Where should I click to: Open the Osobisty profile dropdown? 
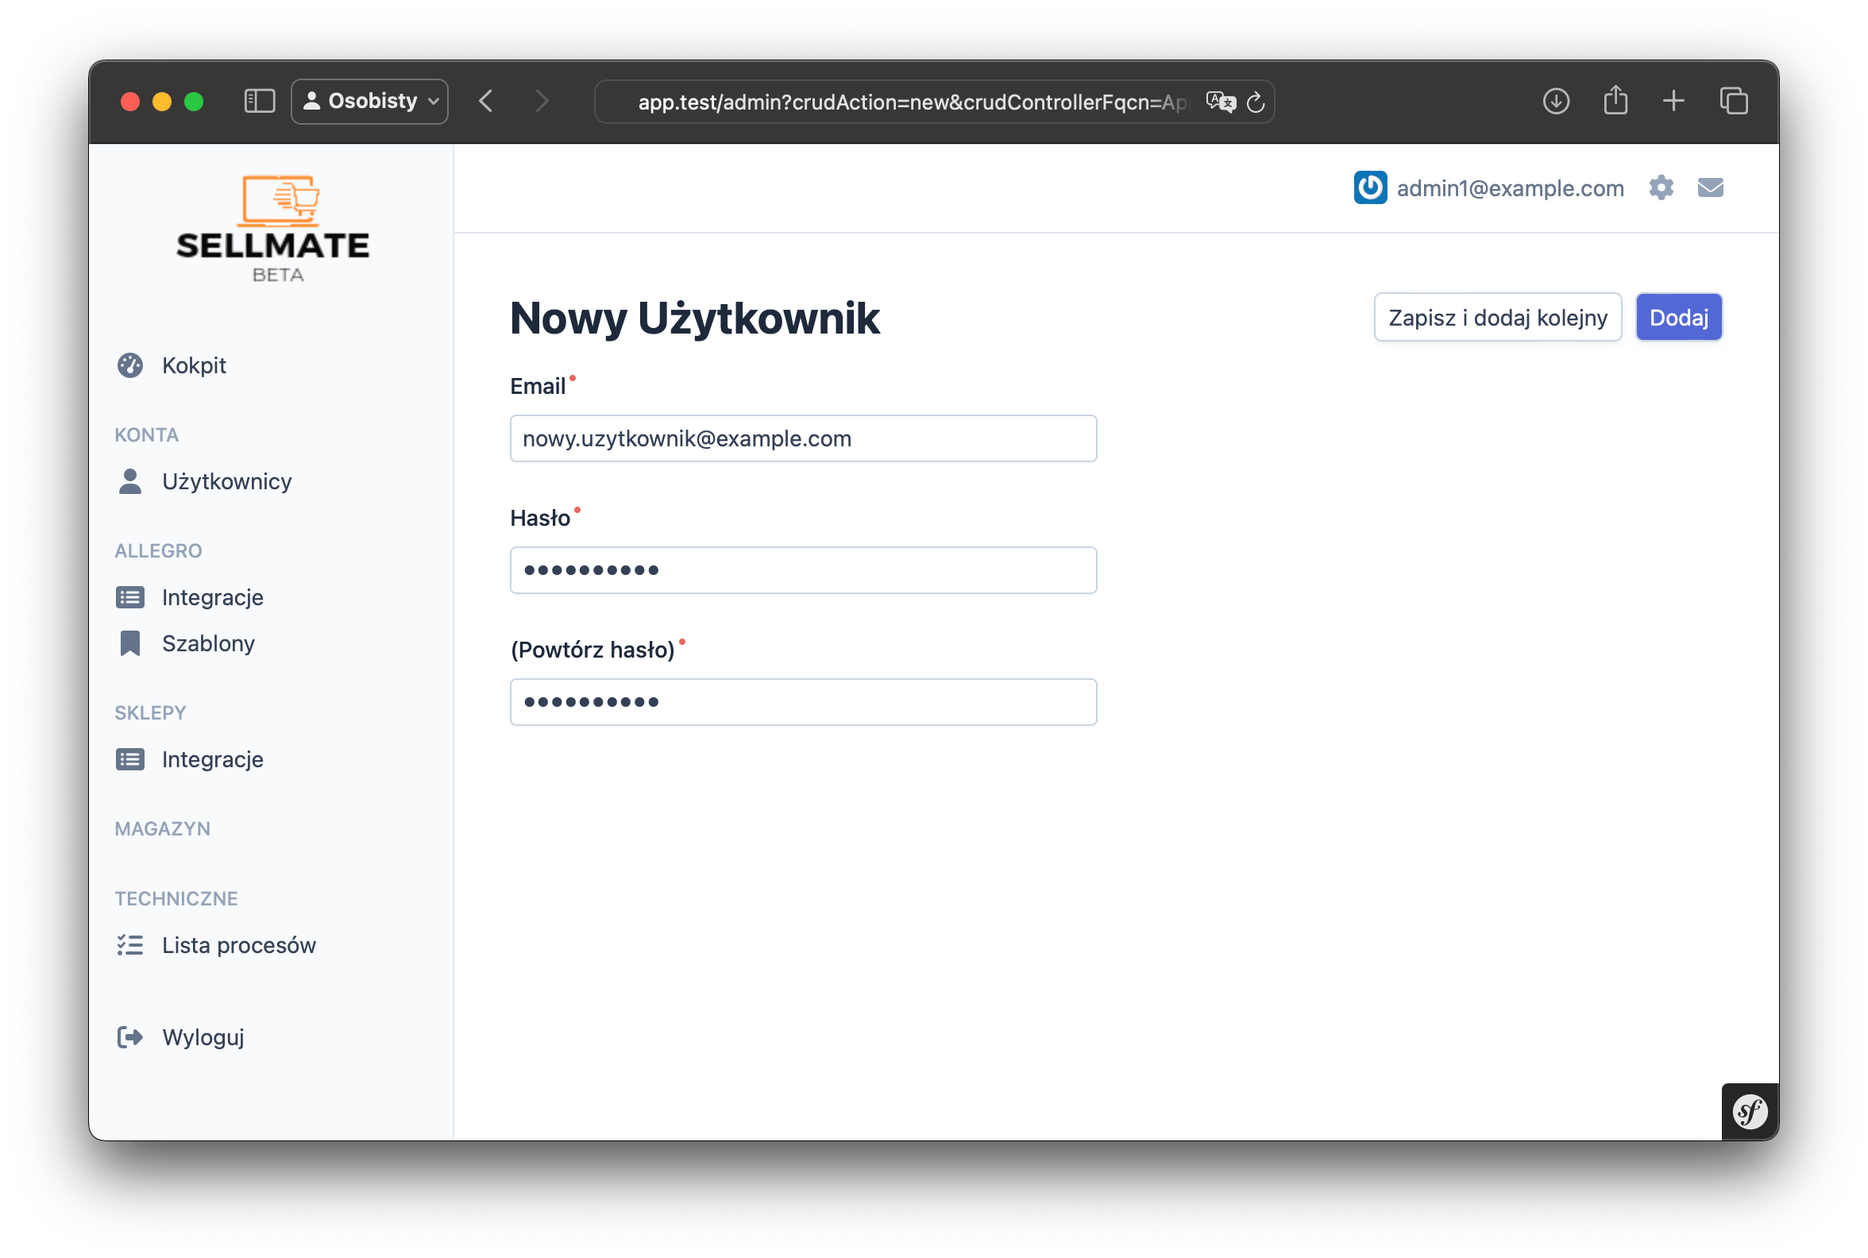pyautogui.click(x=369, y=101)
